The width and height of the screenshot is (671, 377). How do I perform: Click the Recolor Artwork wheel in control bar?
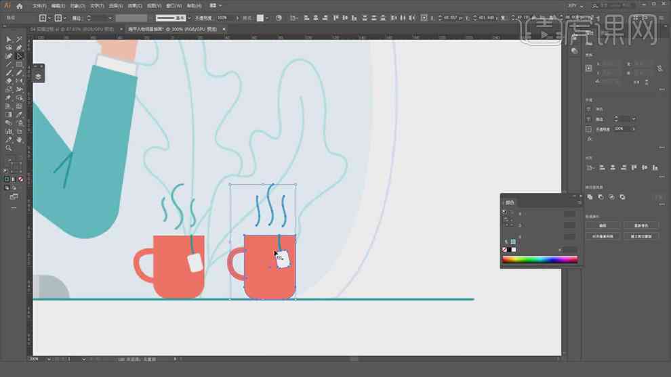279,18
